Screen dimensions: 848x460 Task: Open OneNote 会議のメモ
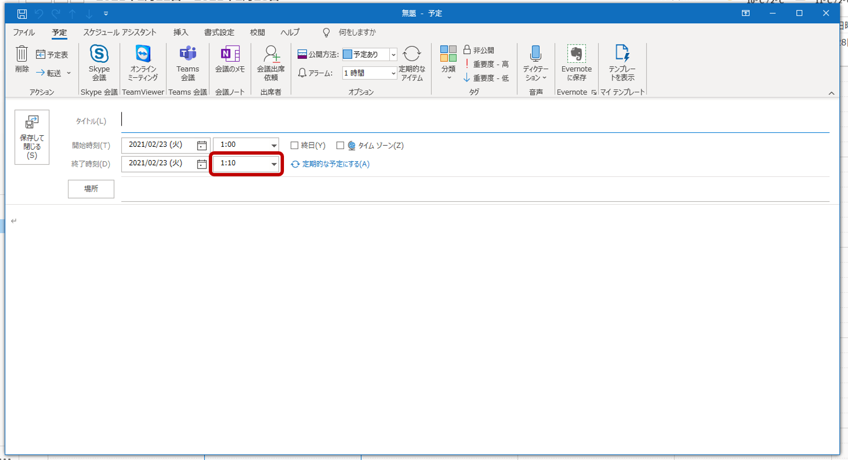tap(230, 55)
